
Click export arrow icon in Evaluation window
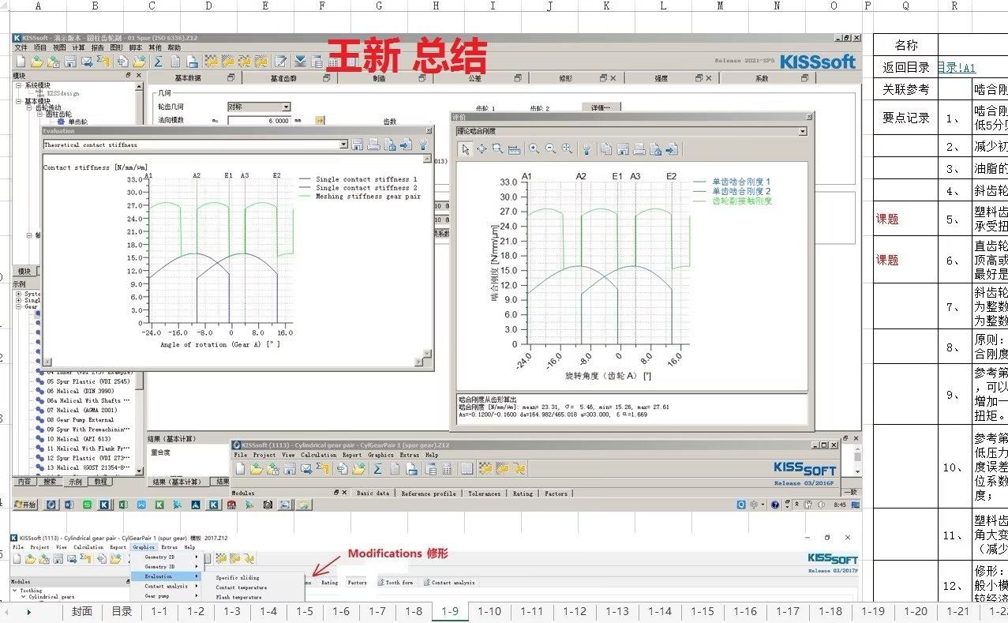407,144
